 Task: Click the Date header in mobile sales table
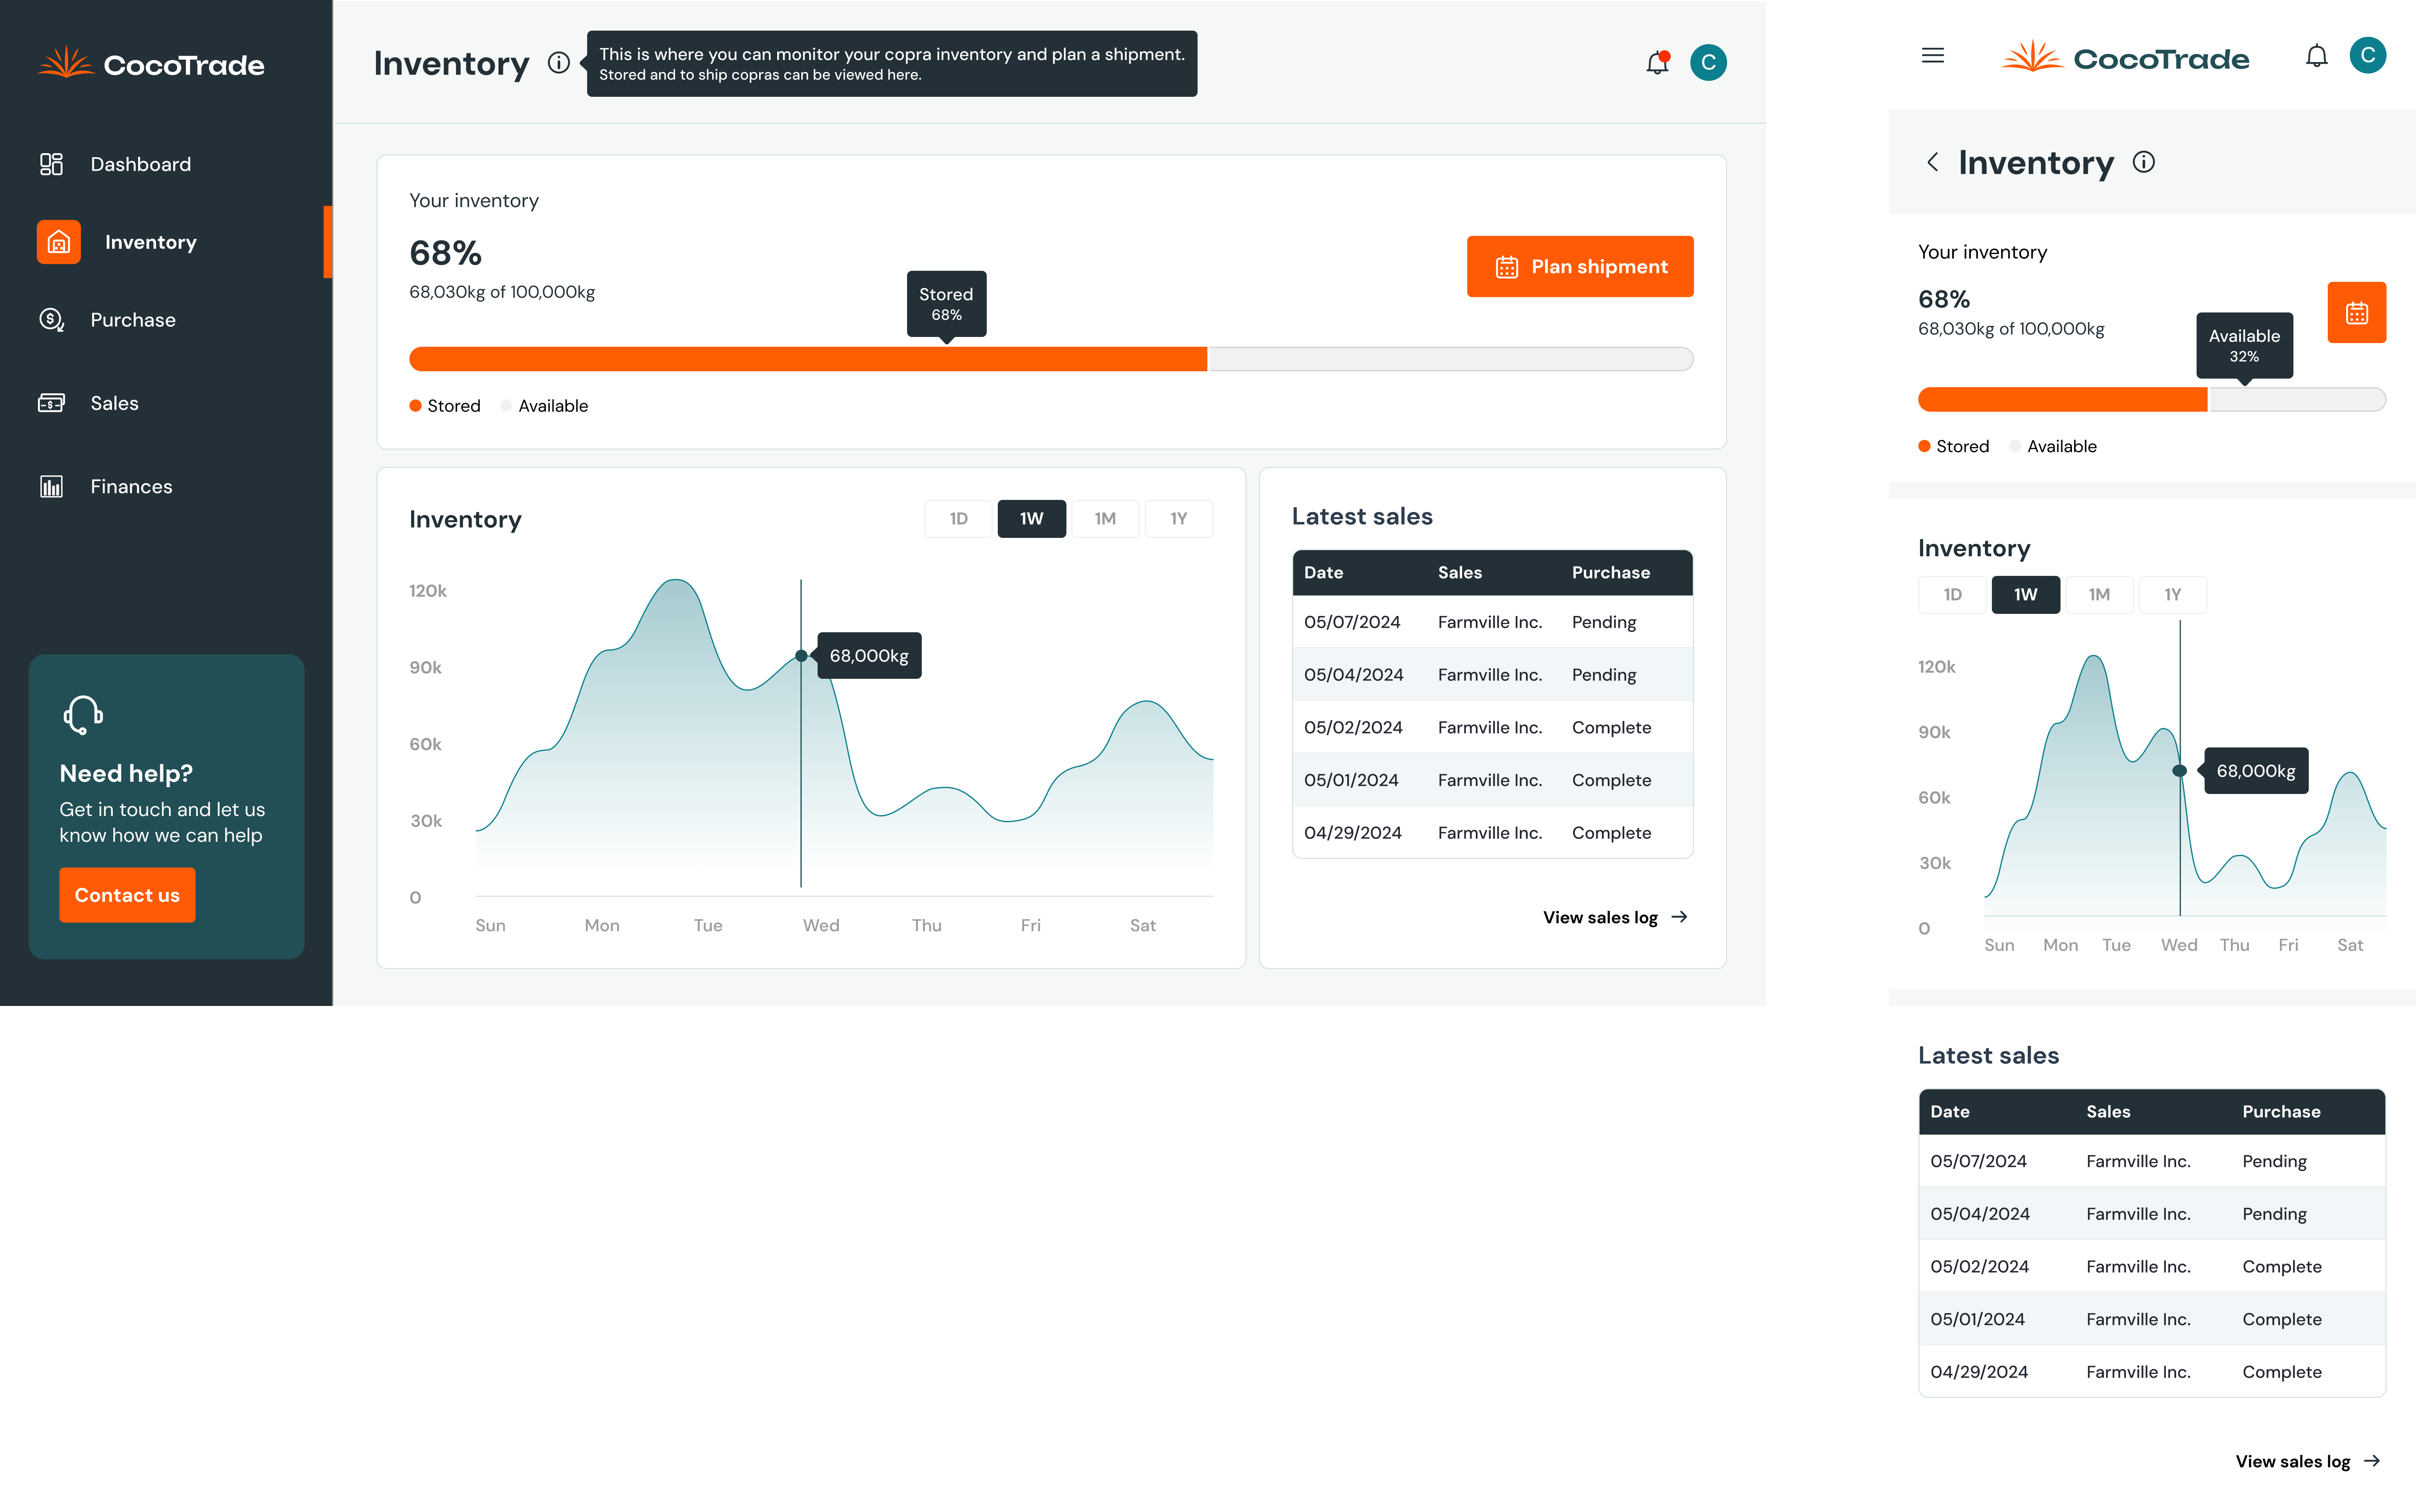(x=1950, y=1112)
